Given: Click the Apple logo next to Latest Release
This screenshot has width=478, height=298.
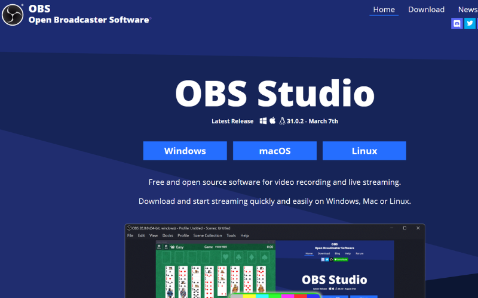Looking at the screenshot, I should tap(272, 121).
